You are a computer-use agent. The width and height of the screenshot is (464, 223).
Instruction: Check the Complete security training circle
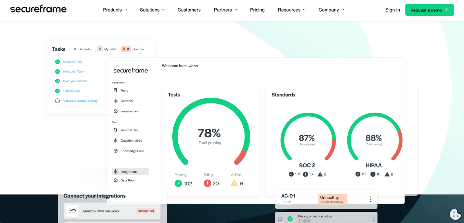coord(57,101)
